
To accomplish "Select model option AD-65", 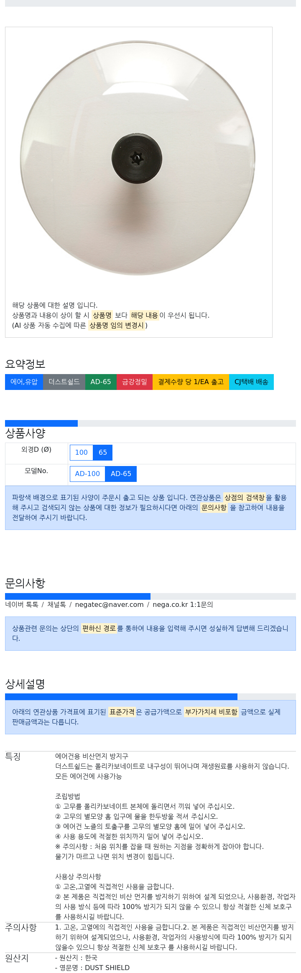I will point(121,474).
